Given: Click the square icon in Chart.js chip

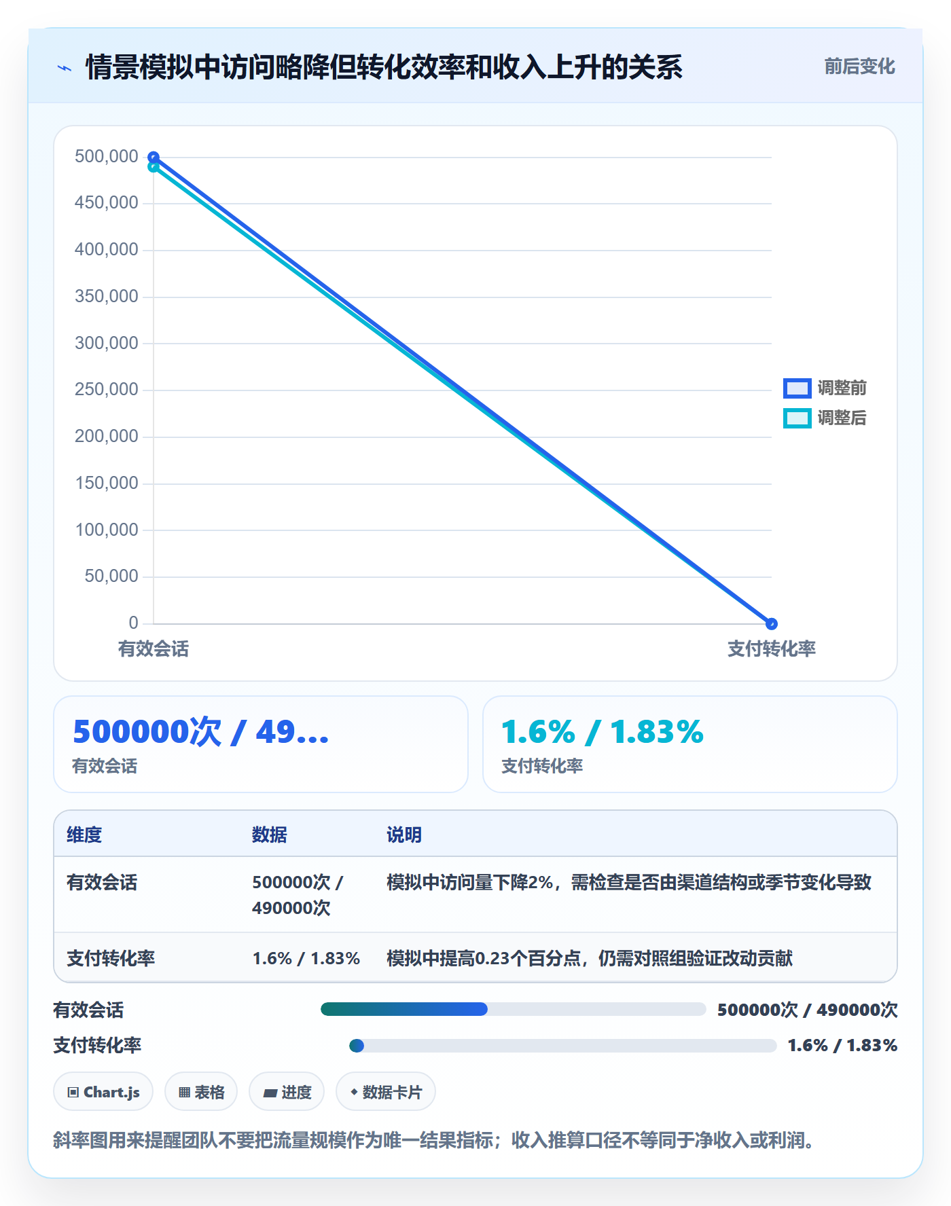Looking at the screenshot, I should pyautogui.click(x=73, y=1093).
